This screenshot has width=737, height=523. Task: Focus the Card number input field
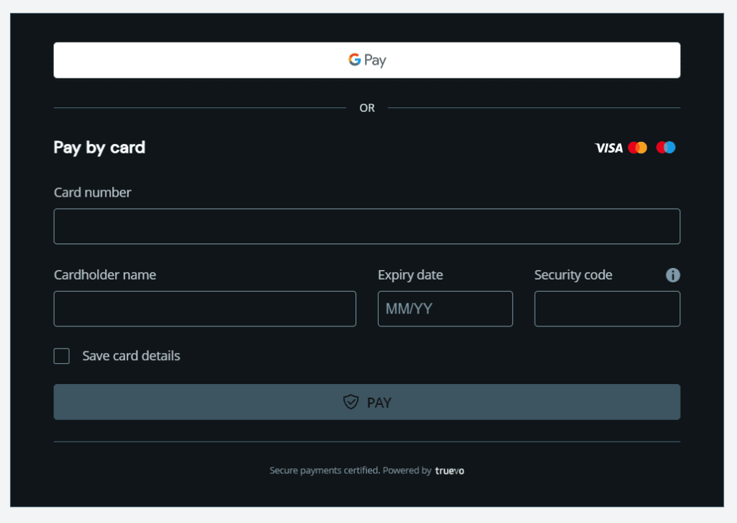tap(367, 225)
